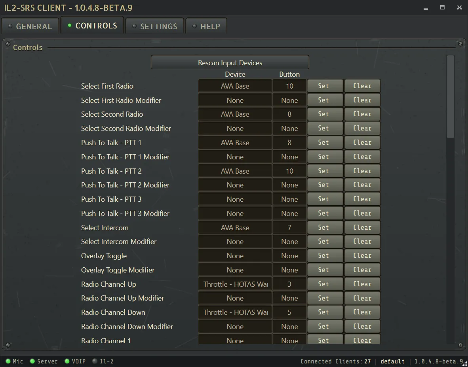468x367 pixels.
Task: Clear binding for Select Intercom
Action: pos(362,227)
